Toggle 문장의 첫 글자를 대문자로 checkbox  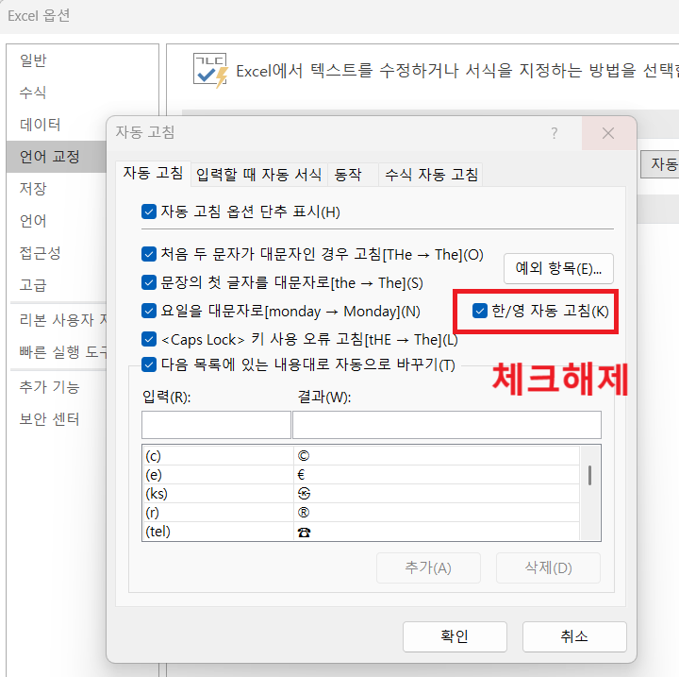coord(149,282)
